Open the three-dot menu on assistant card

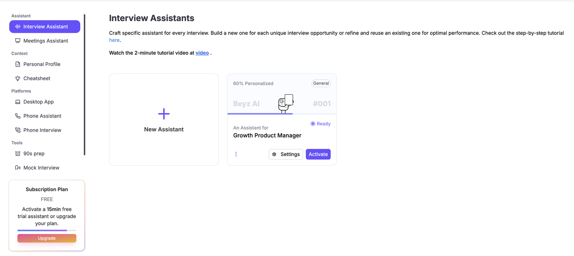tap(236, 154)
